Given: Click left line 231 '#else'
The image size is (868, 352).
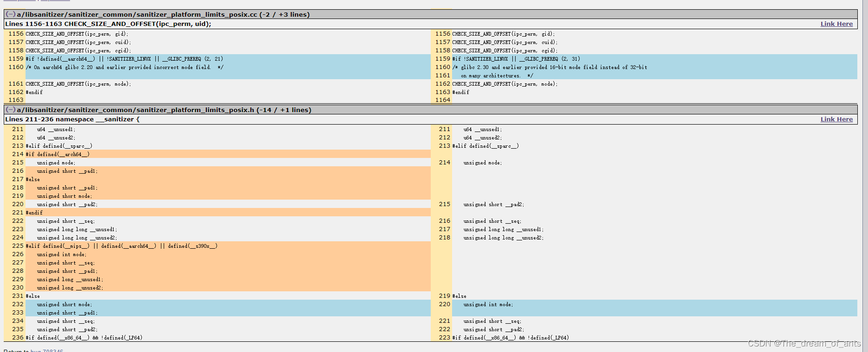Looking at the screenshot, I should (x=32, y=296).
